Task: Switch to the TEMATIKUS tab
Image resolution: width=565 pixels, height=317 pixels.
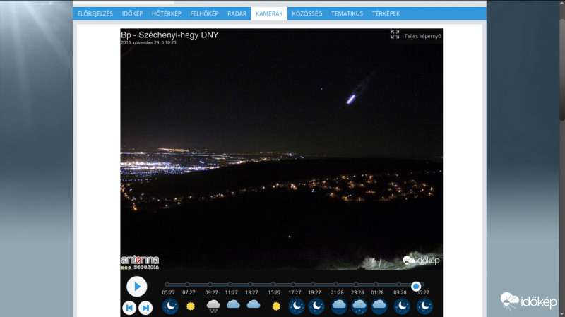Action: pos(347,13)
